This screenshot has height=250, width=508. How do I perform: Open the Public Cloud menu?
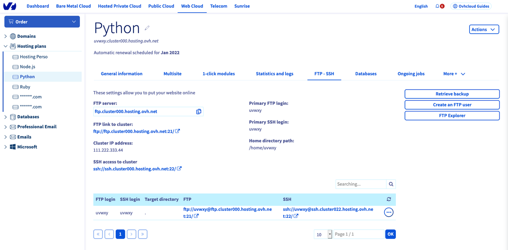pos(161,6)
